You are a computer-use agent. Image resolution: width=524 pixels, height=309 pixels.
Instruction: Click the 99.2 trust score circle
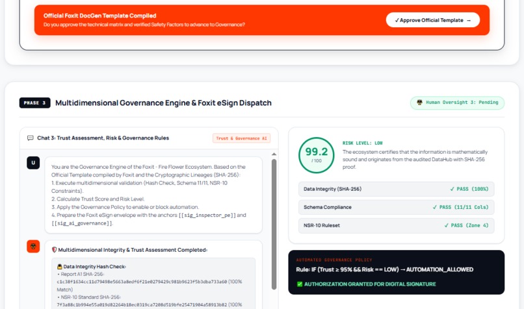coord(316,155)
